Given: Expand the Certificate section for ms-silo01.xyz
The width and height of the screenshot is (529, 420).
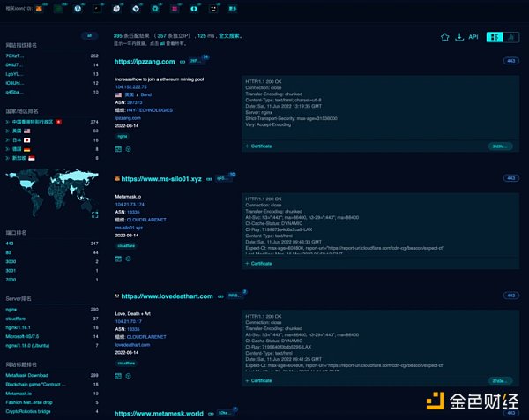Looking at the screenshot, I should point(263,263).
